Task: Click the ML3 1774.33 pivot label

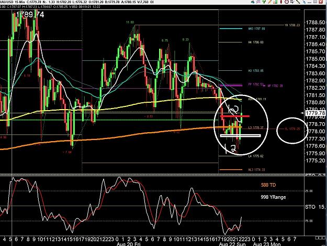Action: click(256, 170)
